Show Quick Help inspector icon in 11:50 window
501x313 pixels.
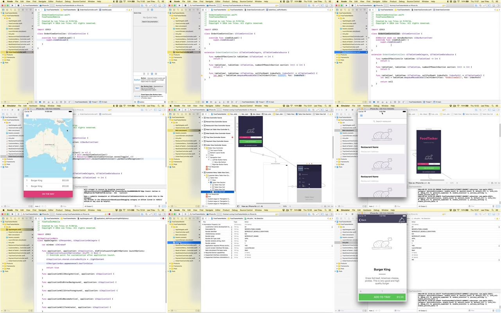[152, 10]
